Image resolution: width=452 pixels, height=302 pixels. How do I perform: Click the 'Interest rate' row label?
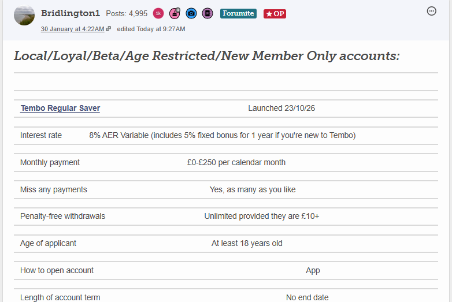click(x=41, y=135)
